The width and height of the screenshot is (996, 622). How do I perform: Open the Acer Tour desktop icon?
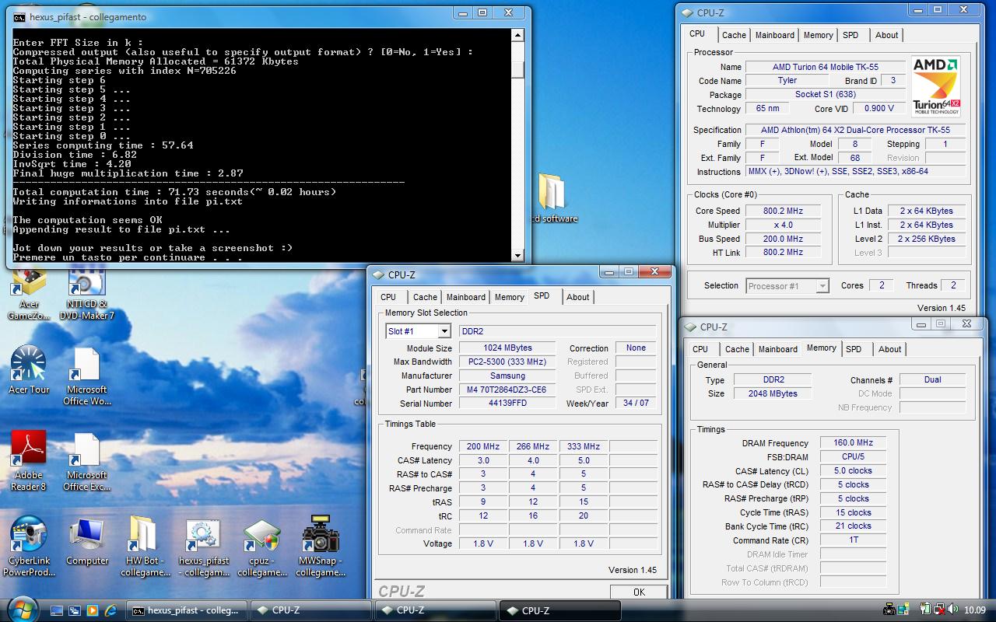coord(29,370)
